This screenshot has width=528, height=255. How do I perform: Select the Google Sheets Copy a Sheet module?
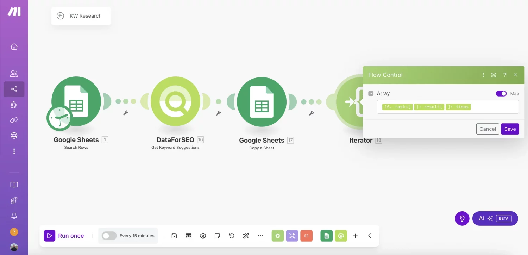point(262,102)
